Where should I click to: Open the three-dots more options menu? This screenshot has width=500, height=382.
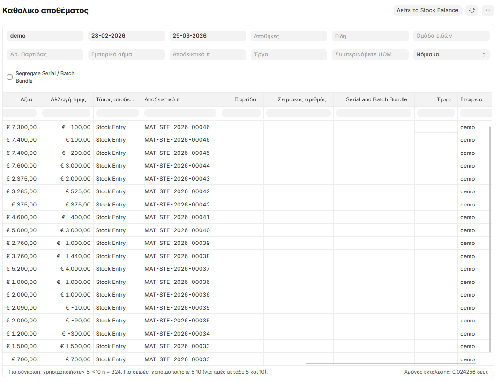point(488,10)
